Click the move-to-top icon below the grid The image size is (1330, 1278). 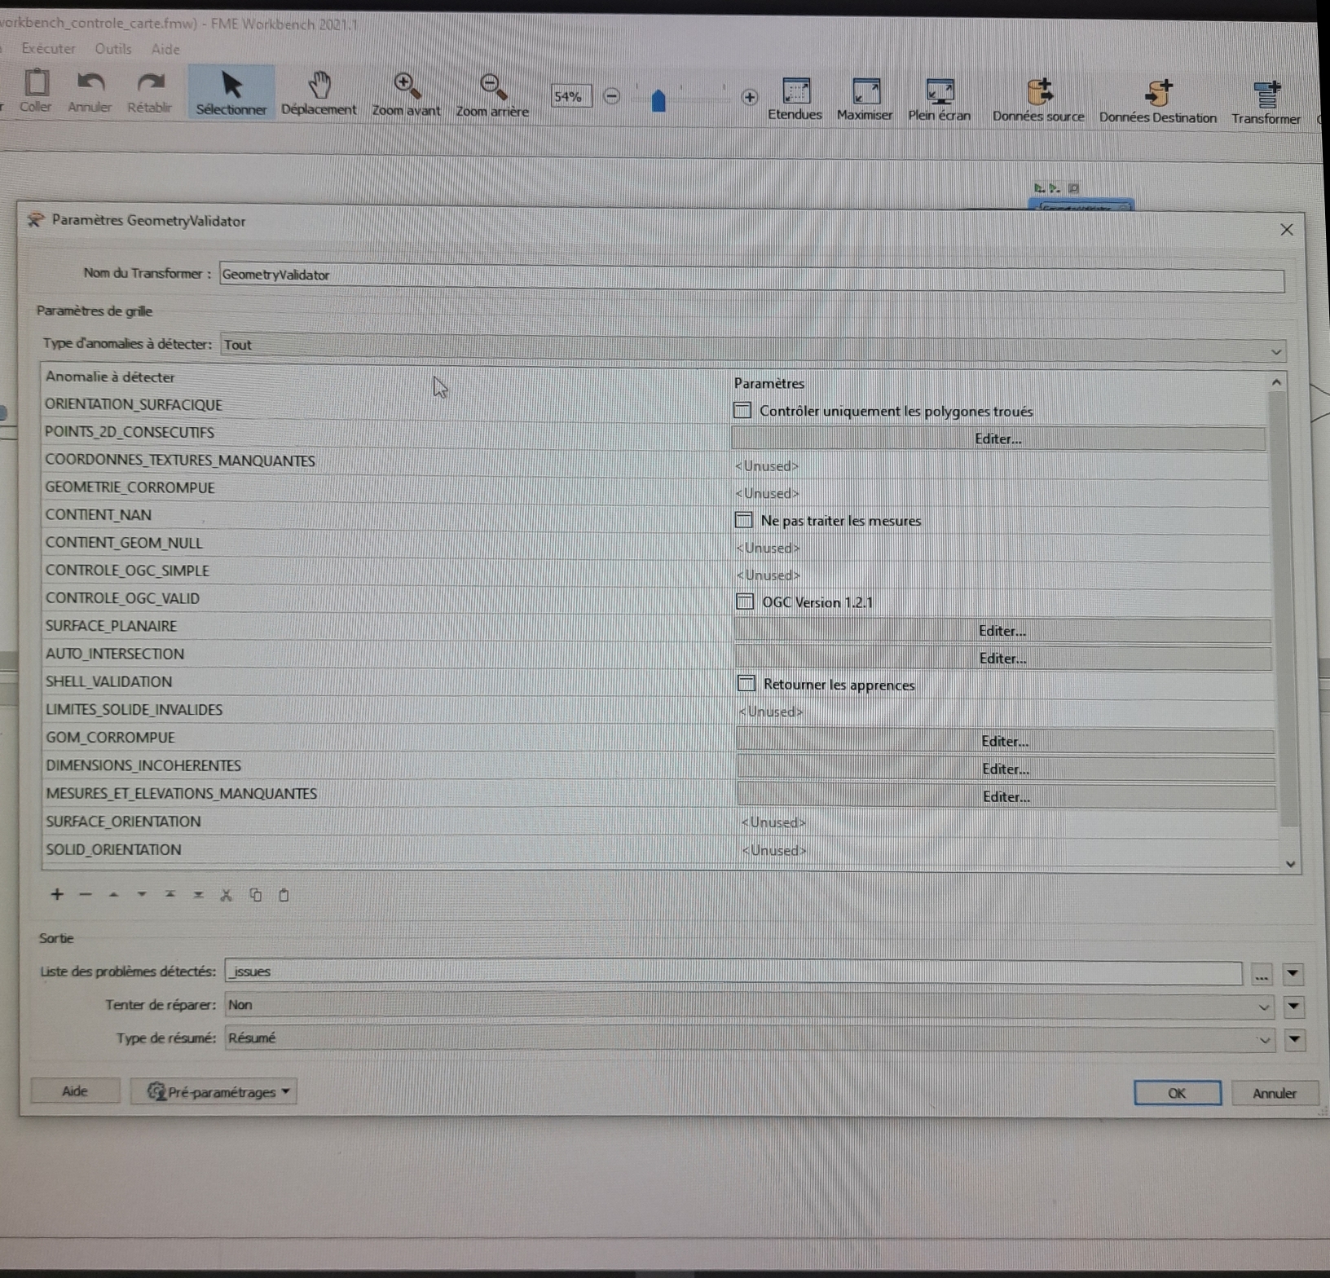click(170, 894)
